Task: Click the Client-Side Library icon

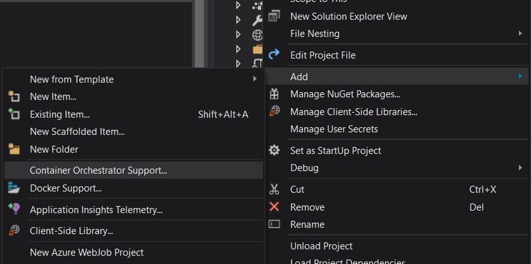Action: click(x=14, y=231)
